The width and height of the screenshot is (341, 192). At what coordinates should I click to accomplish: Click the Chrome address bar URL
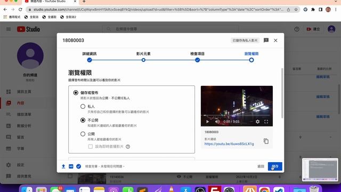[158, 10]
